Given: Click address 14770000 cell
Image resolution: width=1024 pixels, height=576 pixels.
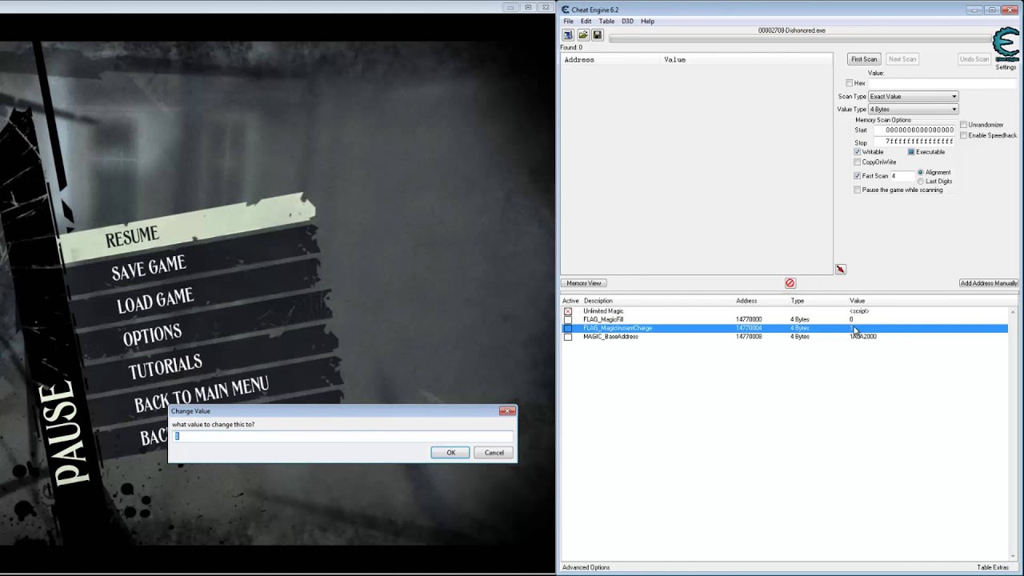Looking at the screenshot, I should 749,320.
